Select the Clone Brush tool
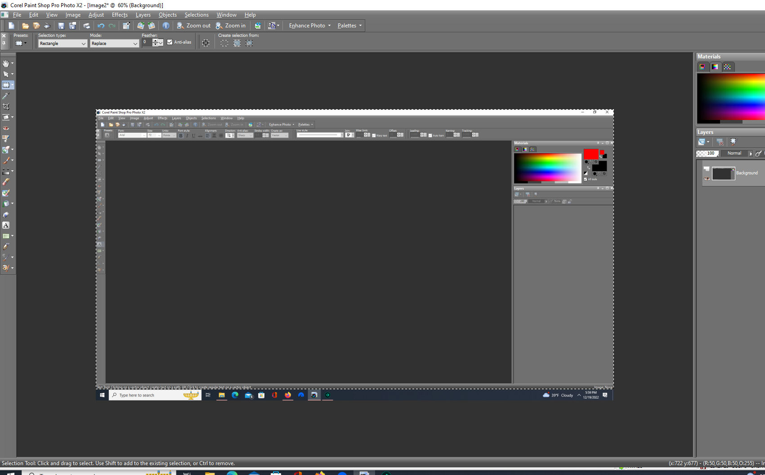 pos(6,150)
